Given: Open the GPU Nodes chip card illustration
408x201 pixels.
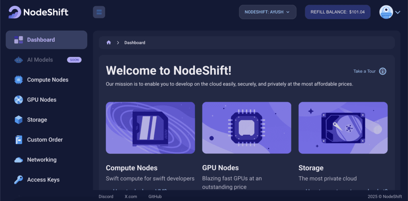Looking at the screenshot, I should [x=247, y=128].
